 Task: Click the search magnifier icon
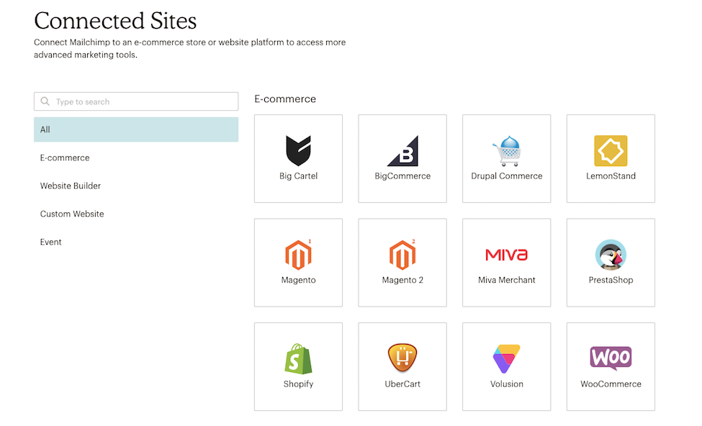click(x=45, y=101)
